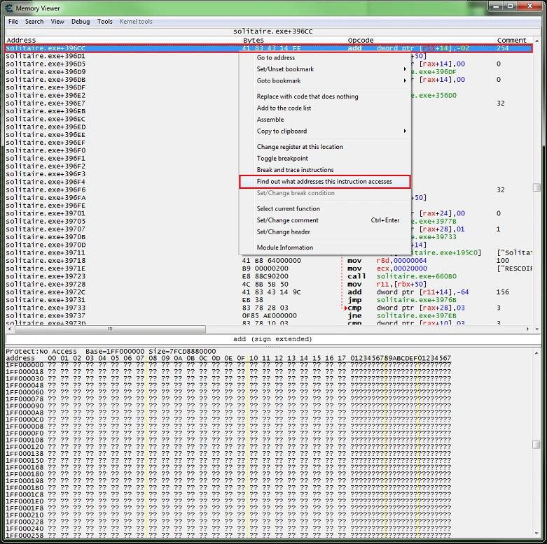The image size is (547, 544).
Task: Click hex row address 1FF0001E0
Action: pos(25,501)
